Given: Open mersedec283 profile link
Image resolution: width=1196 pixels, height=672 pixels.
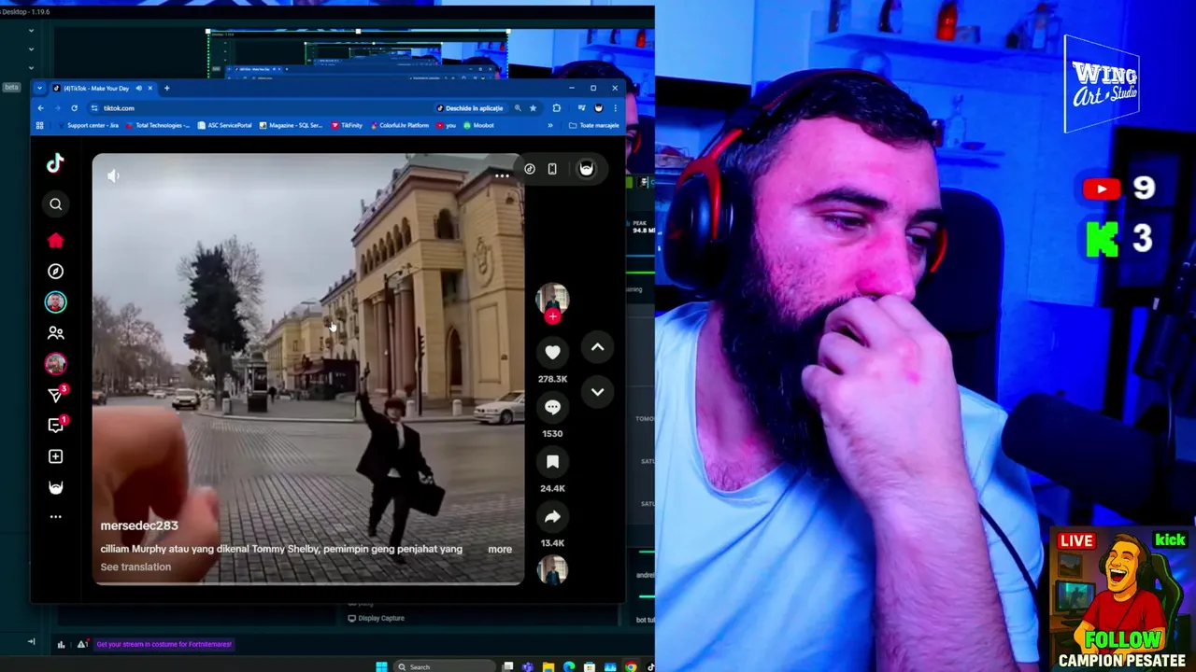Looking at the screenshot, I should (139, 525).
